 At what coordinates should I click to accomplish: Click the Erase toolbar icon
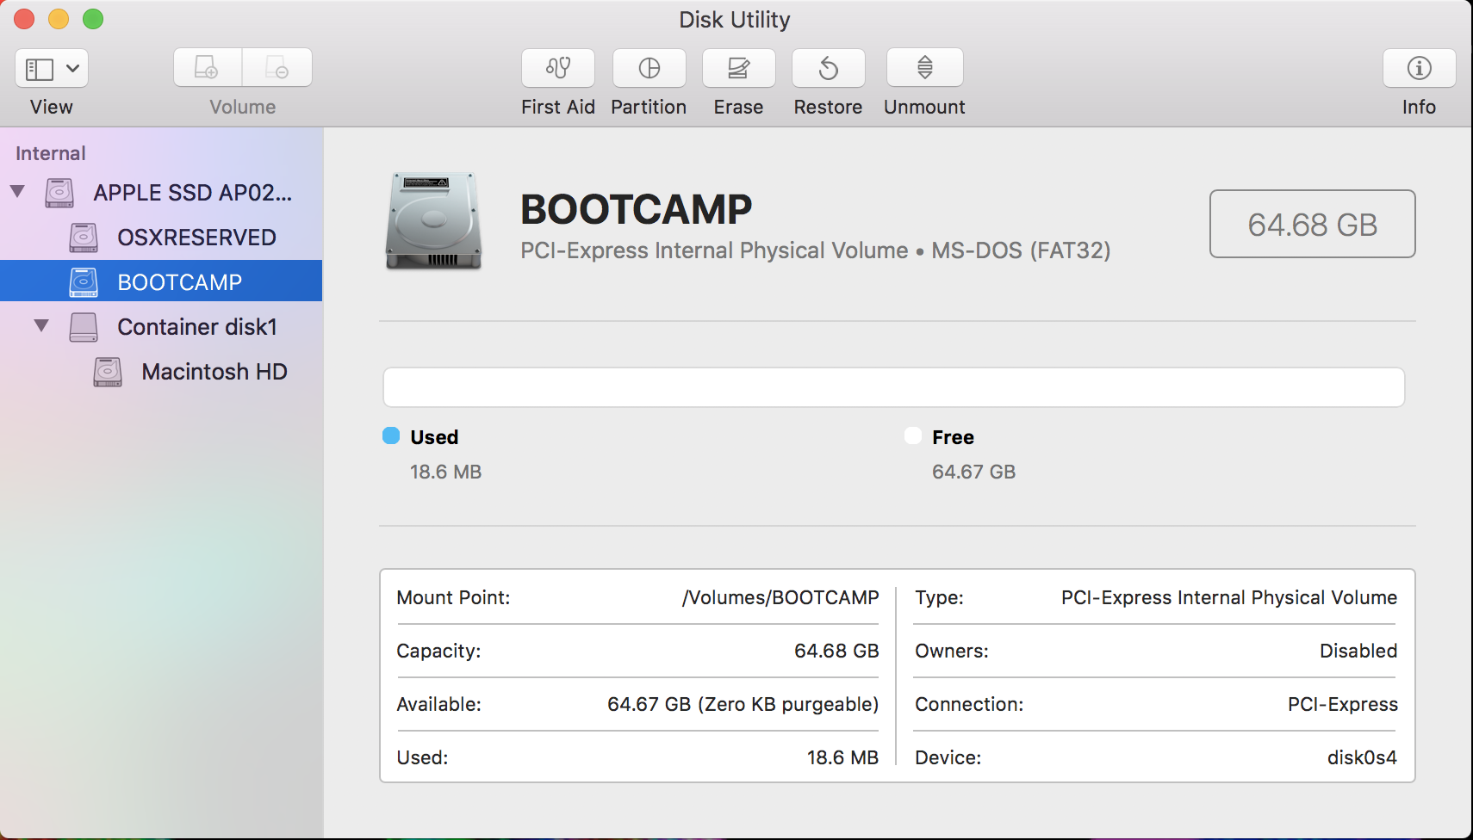coord(739,68)
